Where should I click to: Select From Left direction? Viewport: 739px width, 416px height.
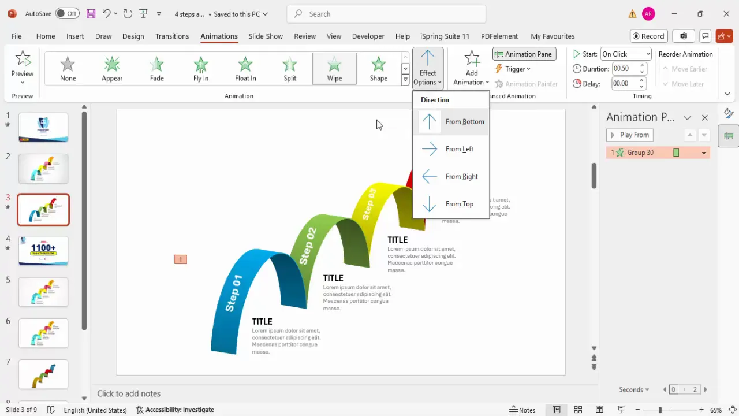click(x=451, y=149)
